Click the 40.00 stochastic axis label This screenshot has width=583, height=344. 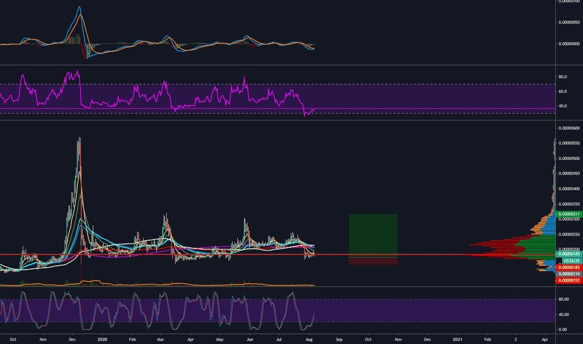click(563, 315)
